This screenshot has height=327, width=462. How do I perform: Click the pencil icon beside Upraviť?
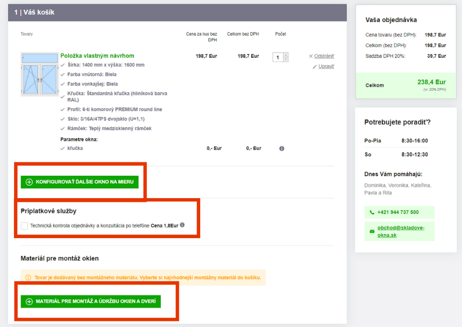coord(315,67)
